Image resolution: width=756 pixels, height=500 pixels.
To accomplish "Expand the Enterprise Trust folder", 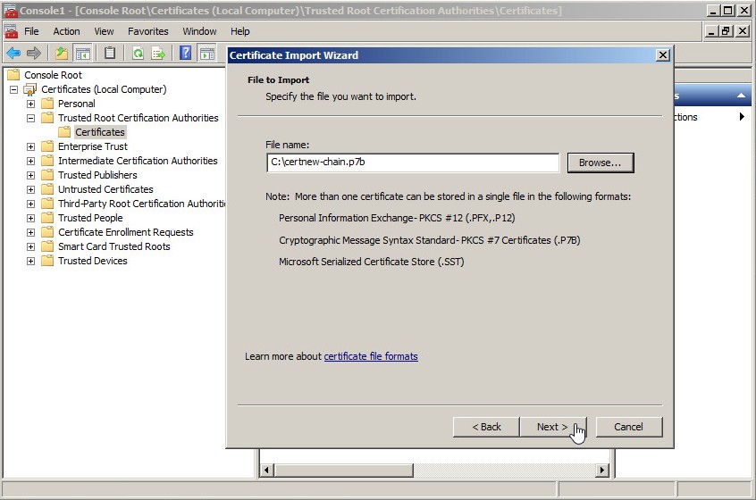I will 30,146.
